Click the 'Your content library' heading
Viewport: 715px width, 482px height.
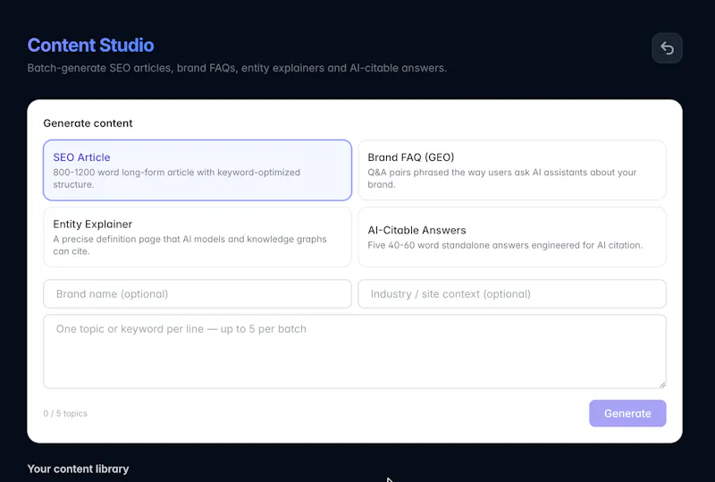pos(78,469)
